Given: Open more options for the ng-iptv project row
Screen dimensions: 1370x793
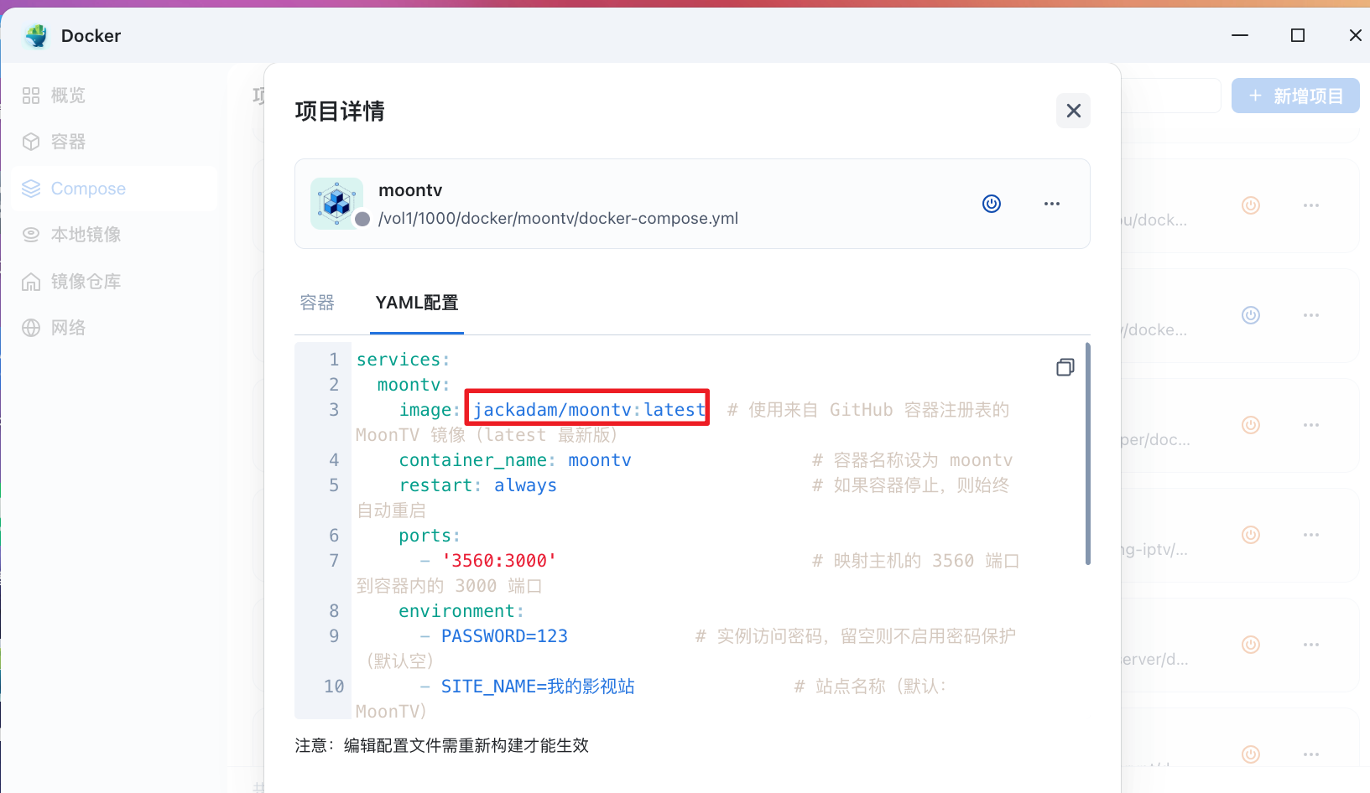Looking at the screenshot, I should 1310,535.
